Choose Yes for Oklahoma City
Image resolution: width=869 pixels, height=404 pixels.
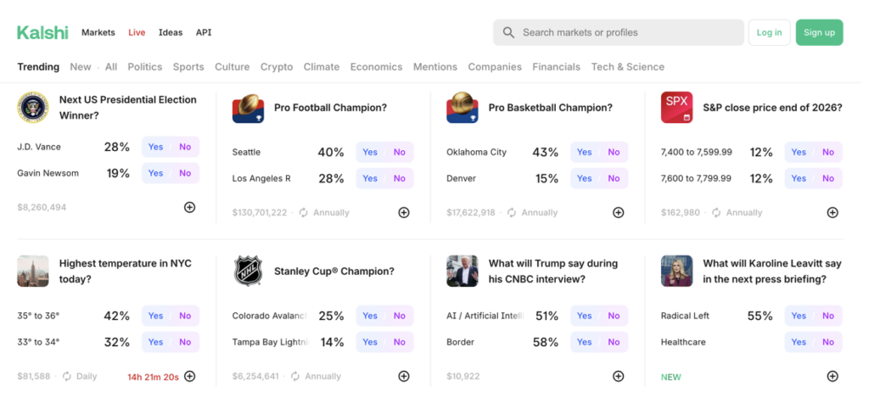pyautogui.click(x=585, y=152)
